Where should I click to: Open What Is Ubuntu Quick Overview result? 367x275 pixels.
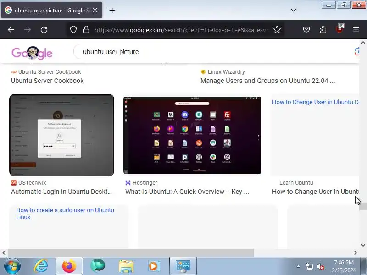click(x=187, y=192)
